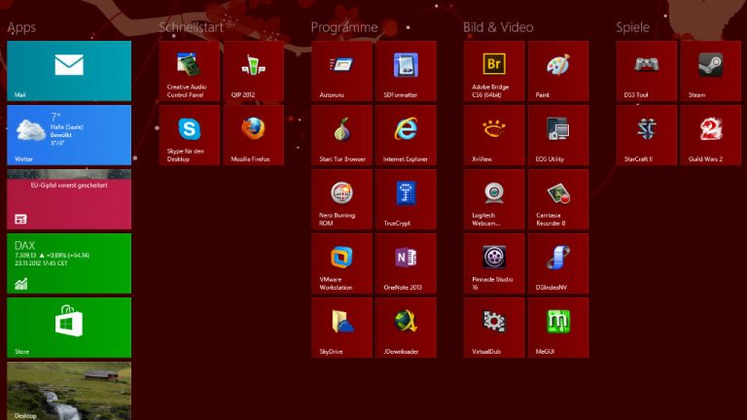Open Pinnacle Studio 16
Viewport: 747px width, 420px height.
point(494,263)
